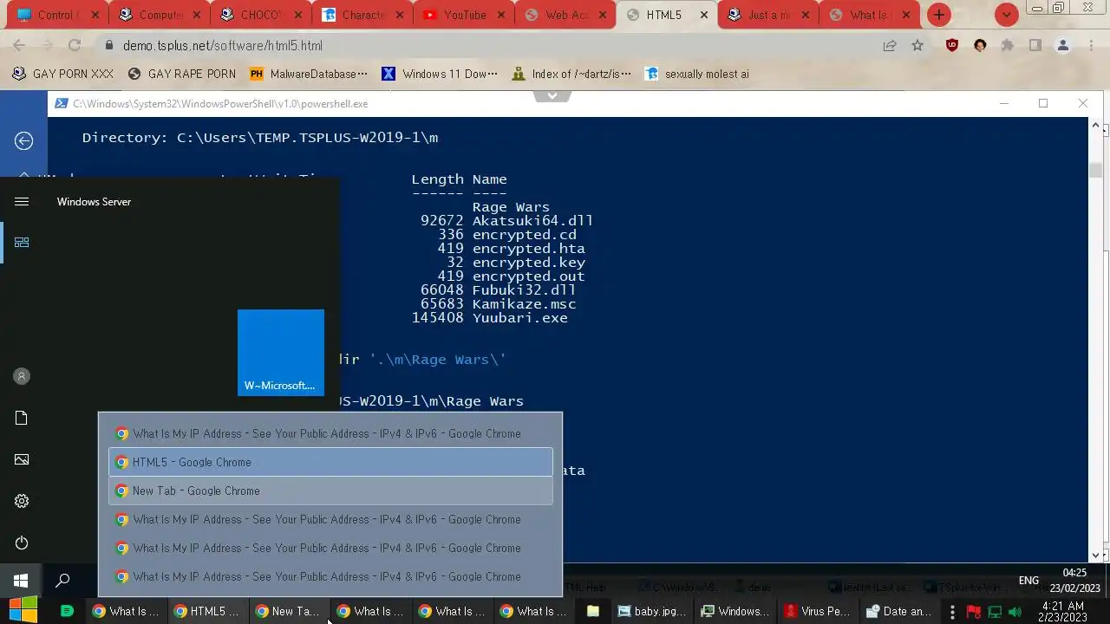Image resolution: width=1110 pixels, height=624 pixels.
Task: Open Pictures icon in Start sidebar
Action: pos(22,459)
